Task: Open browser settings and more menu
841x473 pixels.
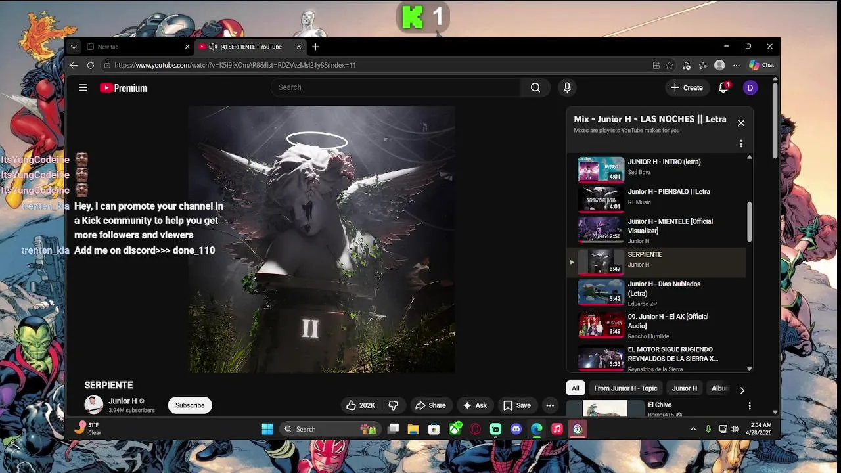Action: click(736, 65)
